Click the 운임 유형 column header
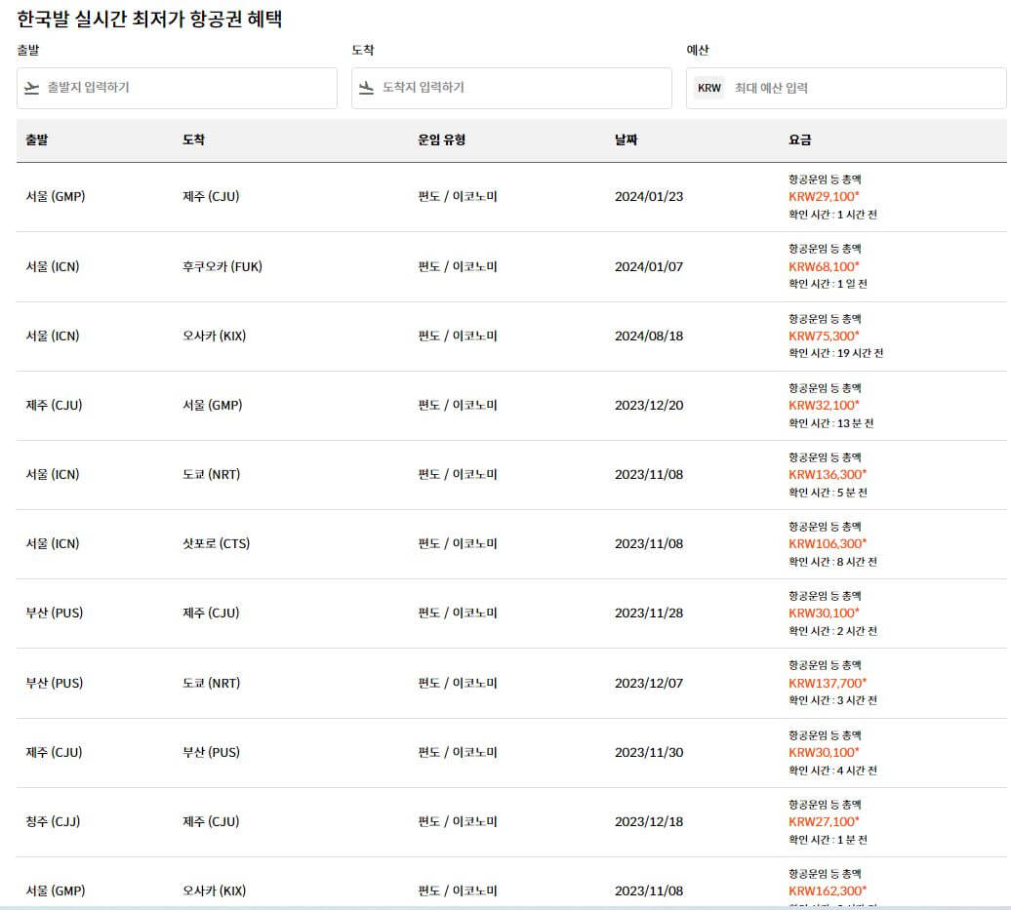Image resolution: width=1011 pixels, height=910 pixels. [x=440, y=139]
